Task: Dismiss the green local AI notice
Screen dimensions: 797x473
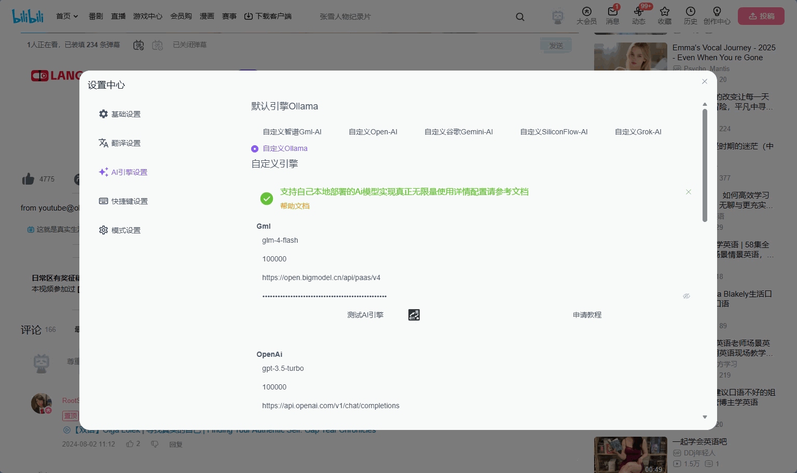Action: (689, 192)
